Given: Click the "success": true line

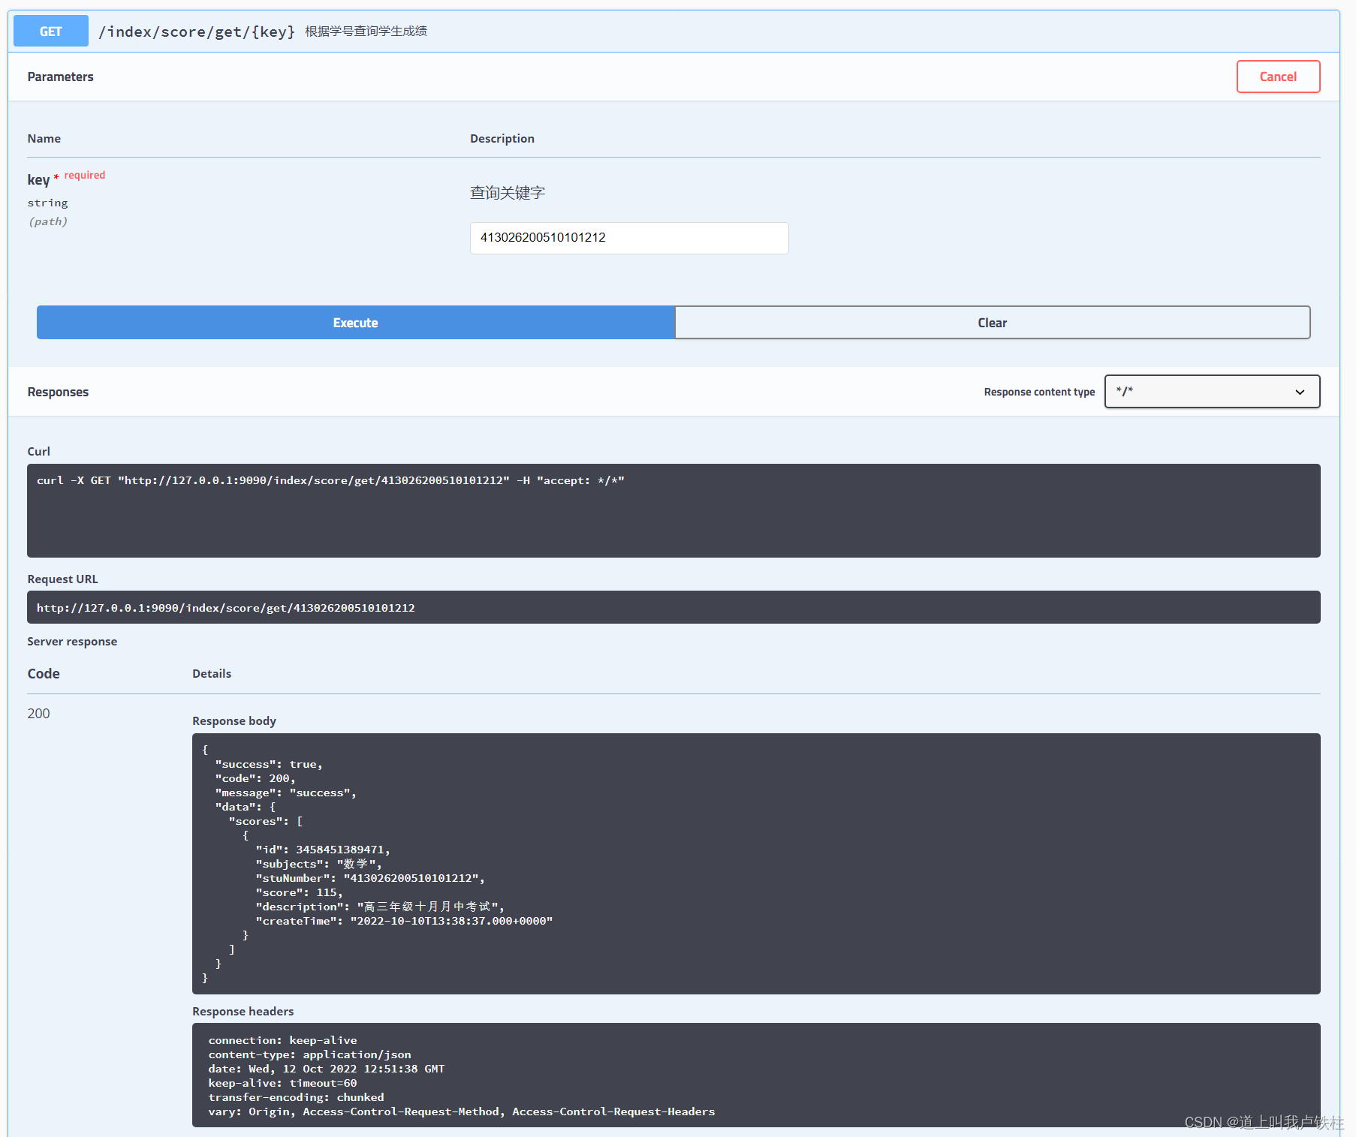Looking at the screenshot, I should (x=269, y=764).
